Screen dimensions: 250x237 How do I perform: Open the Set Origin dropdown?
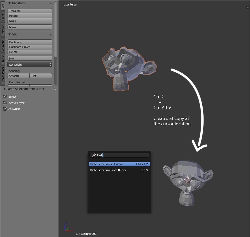pos(30,64)
